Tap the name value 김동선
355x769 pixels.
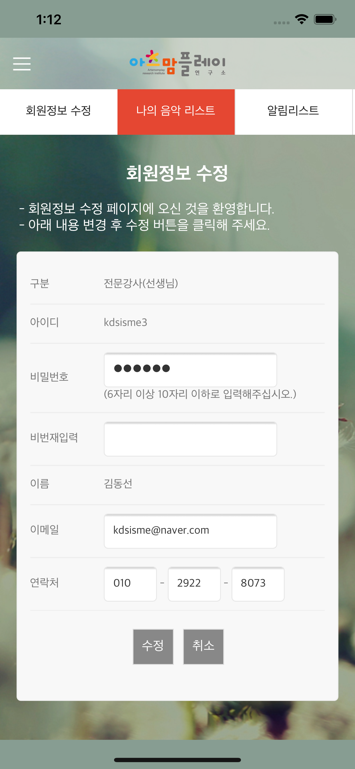(x=118, y=483)
